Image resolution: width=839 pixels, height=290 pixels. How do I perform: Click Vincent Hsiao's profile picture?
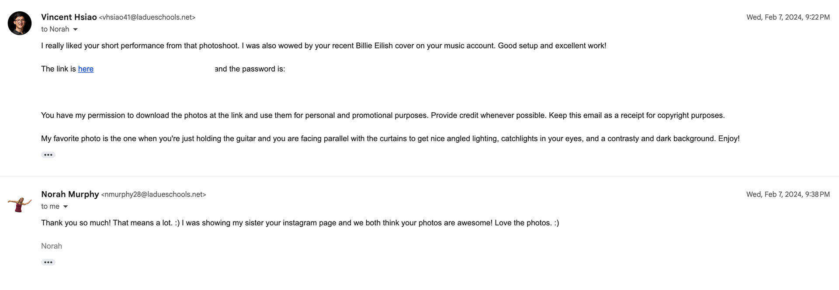coord(20,23)
